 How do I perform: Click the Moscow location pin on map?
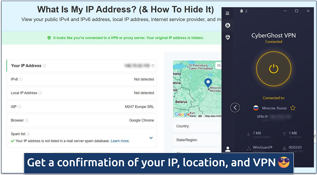(208, 83)
